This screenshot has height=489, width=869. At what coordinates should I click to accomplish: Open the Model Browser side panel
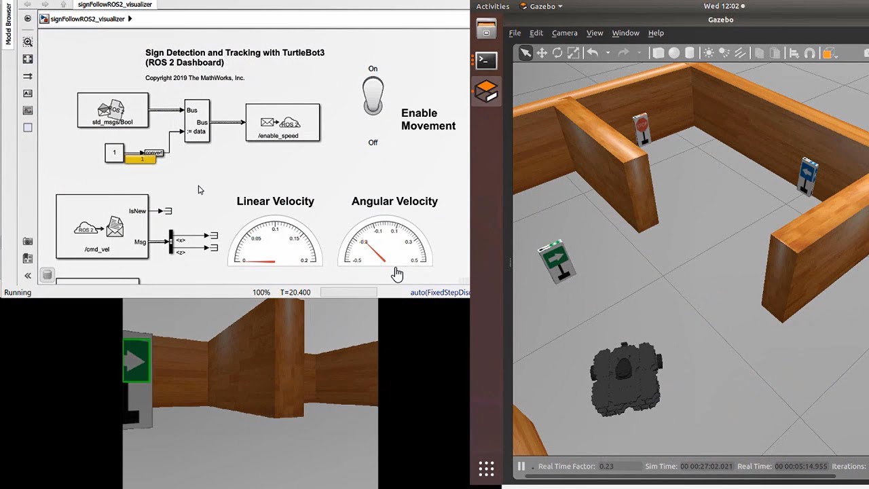click(8, 23)
